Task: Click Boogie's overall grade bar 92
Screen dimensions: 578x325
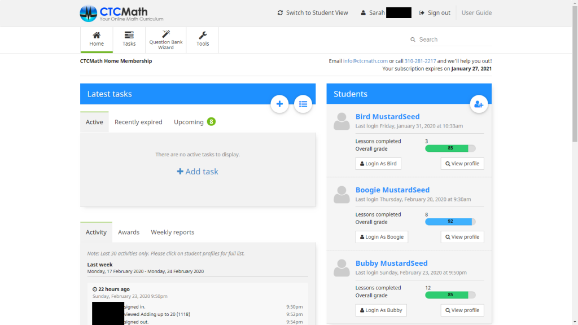Action: [450, 221]
